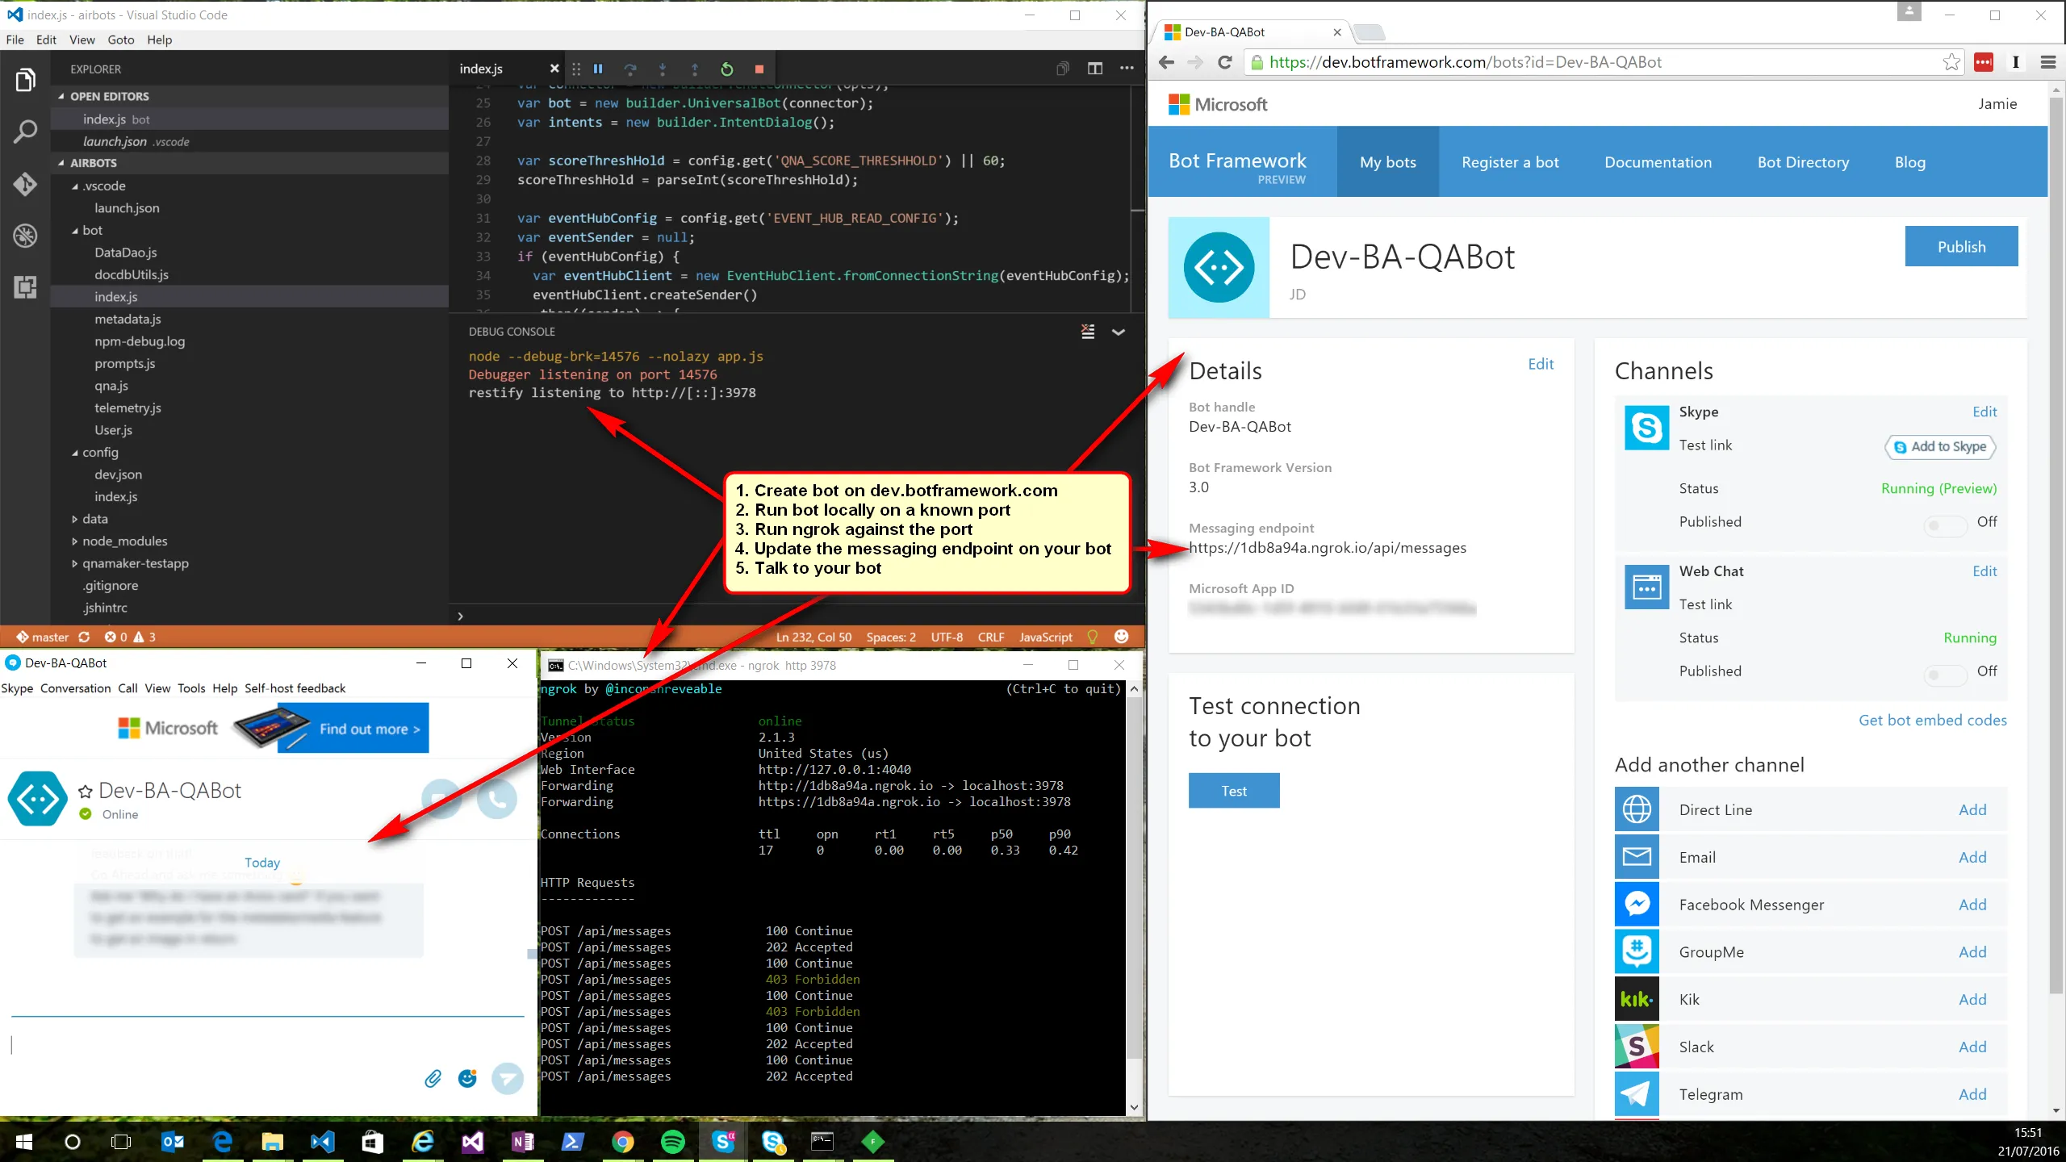Pause the debugger session
Screen dimensions: 2066x1162
click(598, 69)
